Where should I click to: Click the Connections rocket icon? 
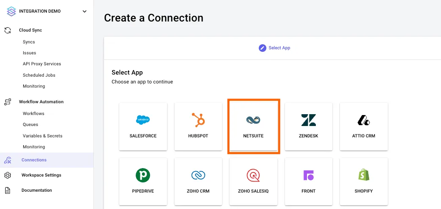pyautogui.click(x=8, y=160)
